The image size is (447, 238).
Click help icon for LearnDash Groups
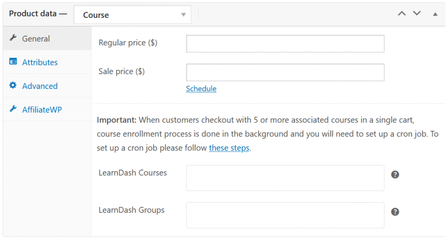(x=395, y=212)
